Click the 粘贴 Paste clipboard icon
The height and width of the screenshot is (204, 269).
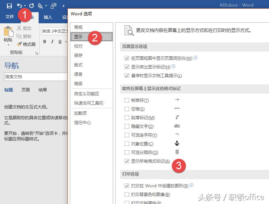(x=8, y=31)
